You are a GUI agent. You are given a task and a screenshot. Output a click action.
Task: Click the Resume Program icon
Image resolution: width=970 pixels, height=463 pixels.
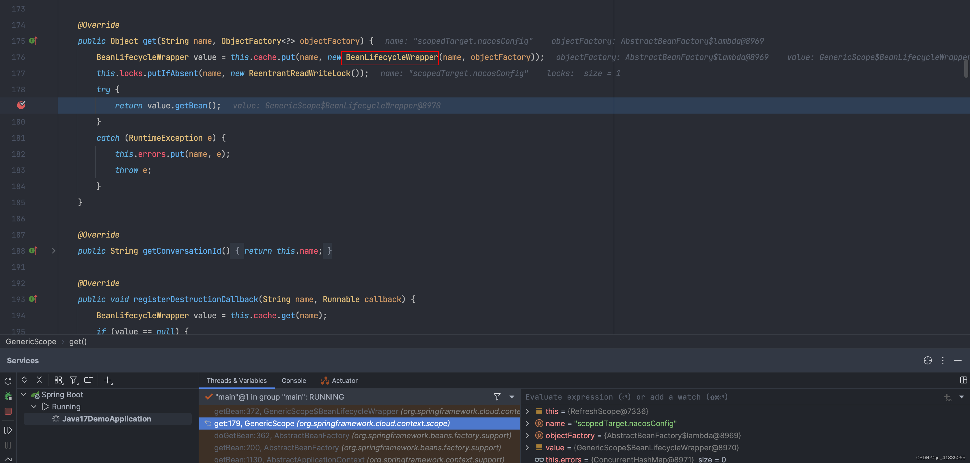pyautogui.click(x=8, y=430)
